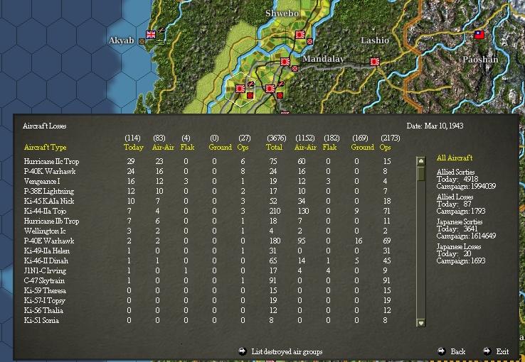This screenshot has width=525, height=362.
Task: Select the Ki-44-IIa Tojo row
Action: (x=207, y=211)
